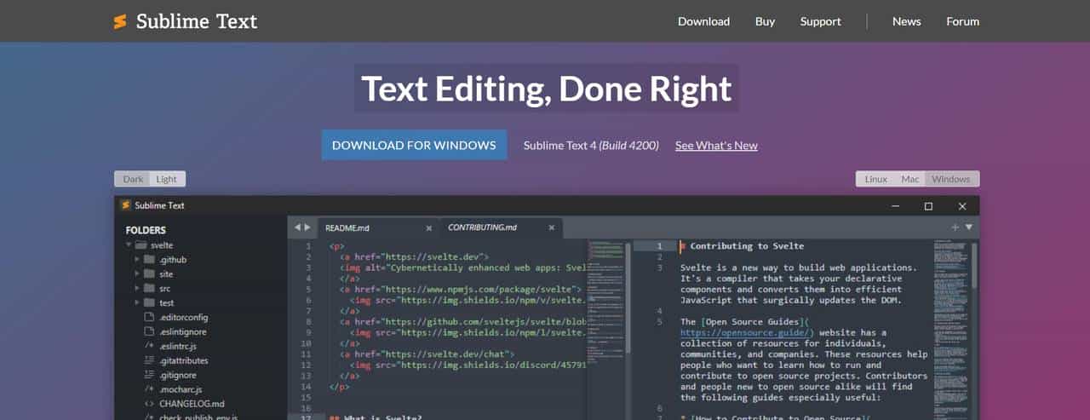Open the See What's New link
Viewport: 1090px width, 420px height.
point(716,146)
